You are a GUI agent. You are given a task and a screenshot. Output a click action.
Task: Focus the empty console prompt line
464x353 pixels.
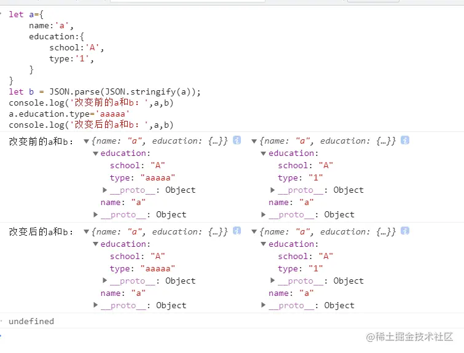pos(232,336)
